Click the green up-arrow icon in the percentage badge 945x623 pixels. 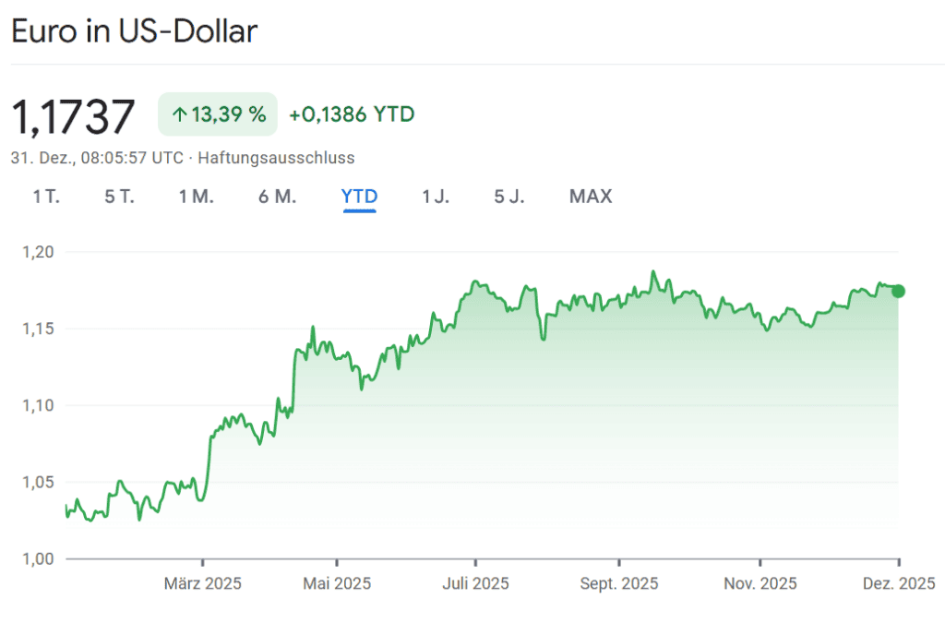(x=179, y=115)
